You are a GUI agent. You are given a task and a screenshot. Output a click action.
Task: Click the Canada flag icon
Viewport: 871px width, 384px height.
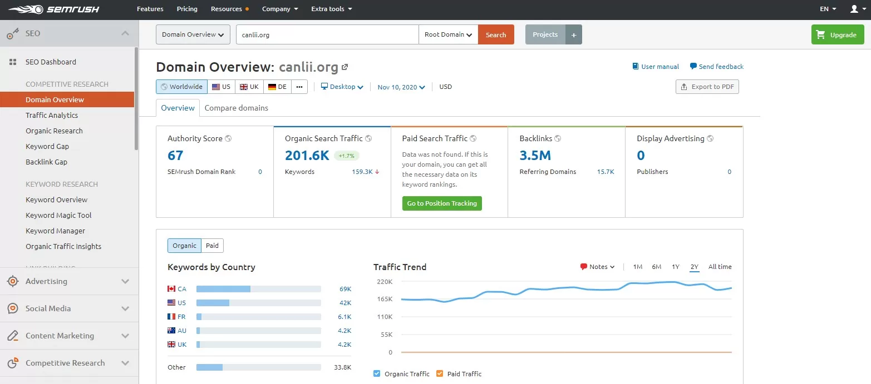171,289
